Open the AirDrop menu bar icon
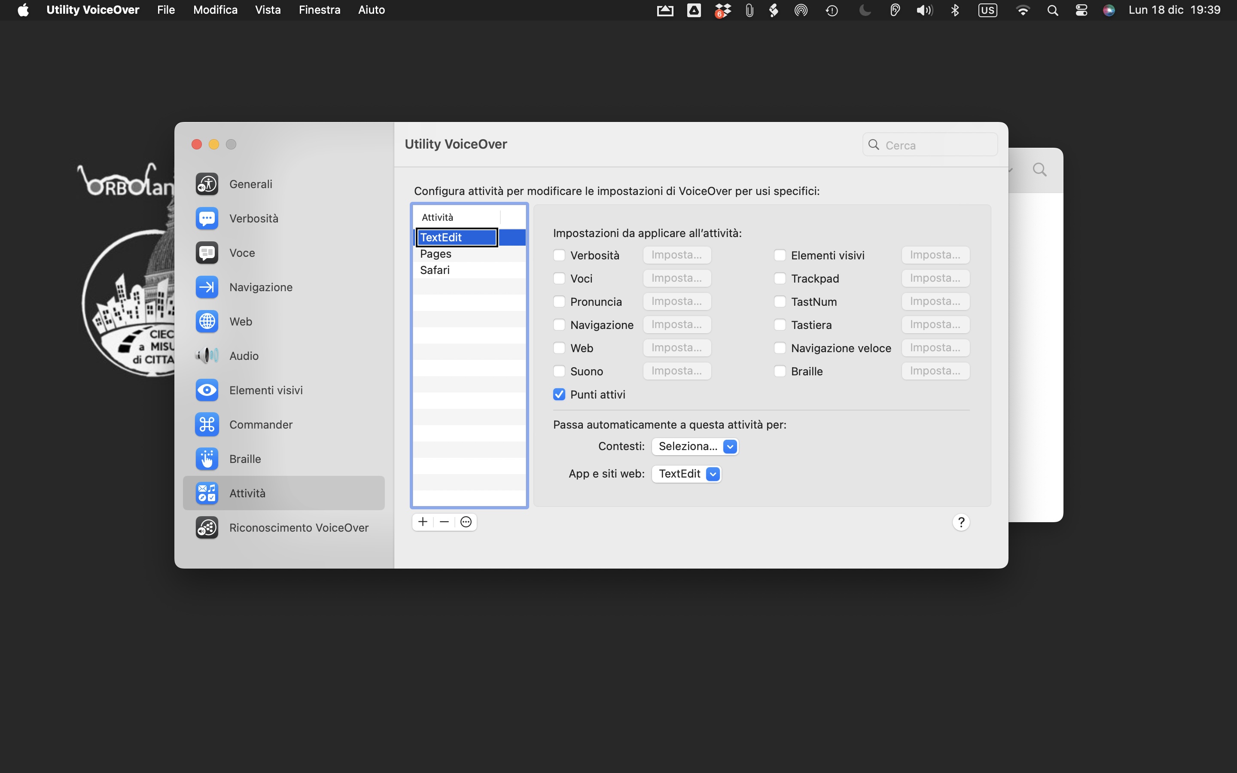The image size is (1237, 773). (x=801, y=10)
